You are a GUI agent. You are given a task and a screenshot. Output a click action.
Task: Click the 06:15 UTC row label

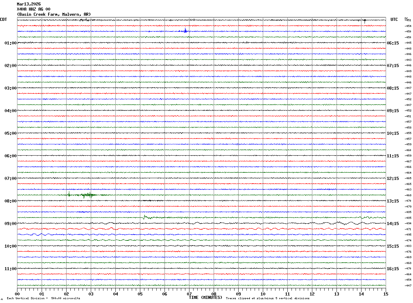393,43
